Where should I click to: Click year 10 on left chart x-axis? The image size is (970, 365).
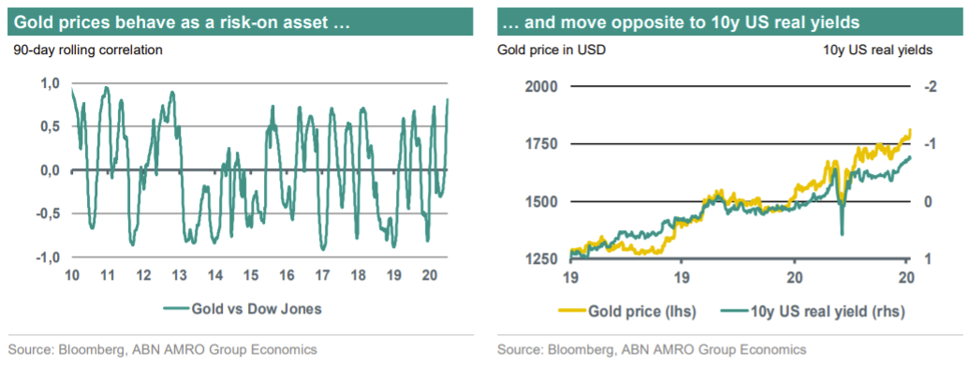(71, 275)
